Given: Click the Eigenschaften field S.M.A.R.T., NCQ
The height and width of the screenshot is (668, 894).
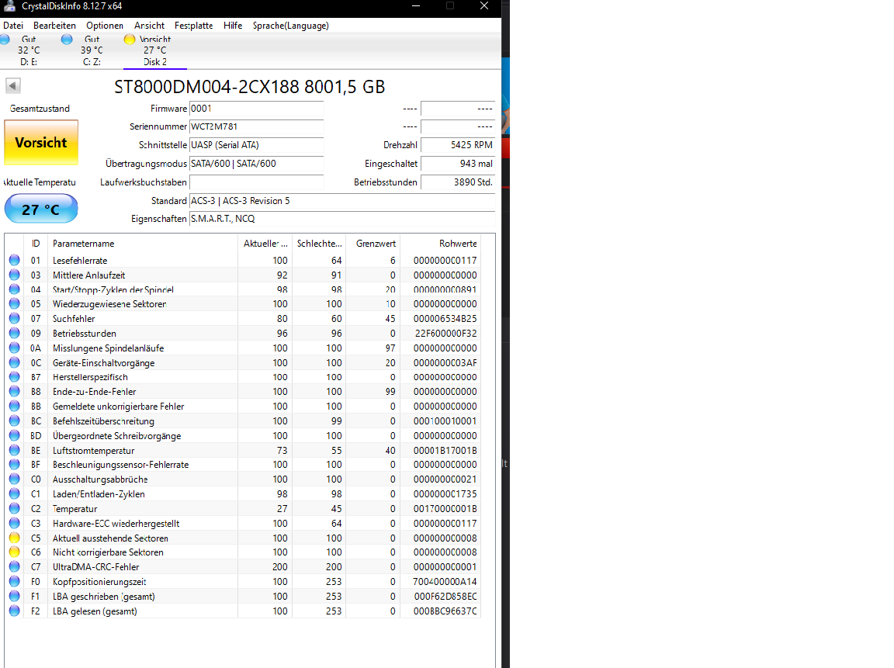Looking at the screenshot, I should (x=342, y=219).
